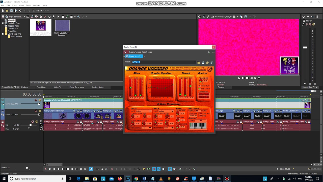Play the video in Preview window
Image resolution: width=323 pixels, height=182 pixels.
[239, 78]
